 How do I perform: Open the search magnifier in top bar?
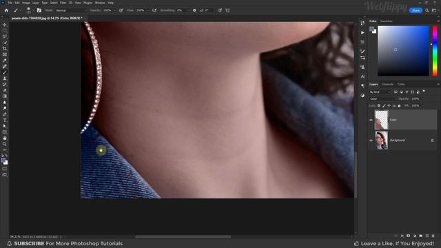coord(427,10)
